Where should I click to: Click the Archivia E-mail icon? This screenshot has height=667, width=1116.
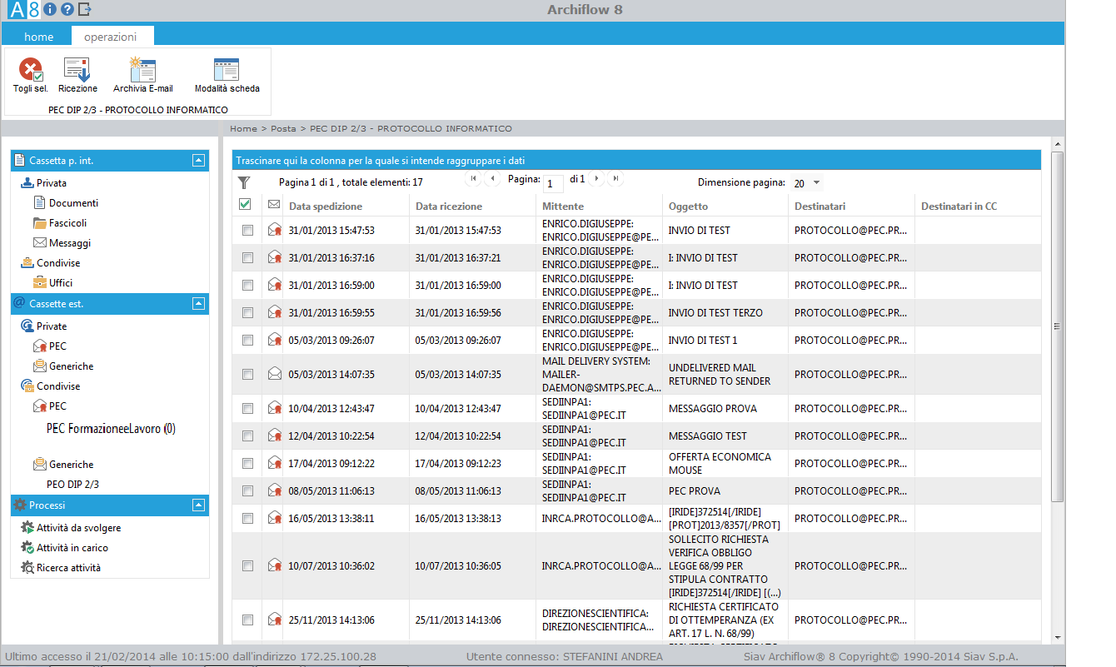click(142, 70)
